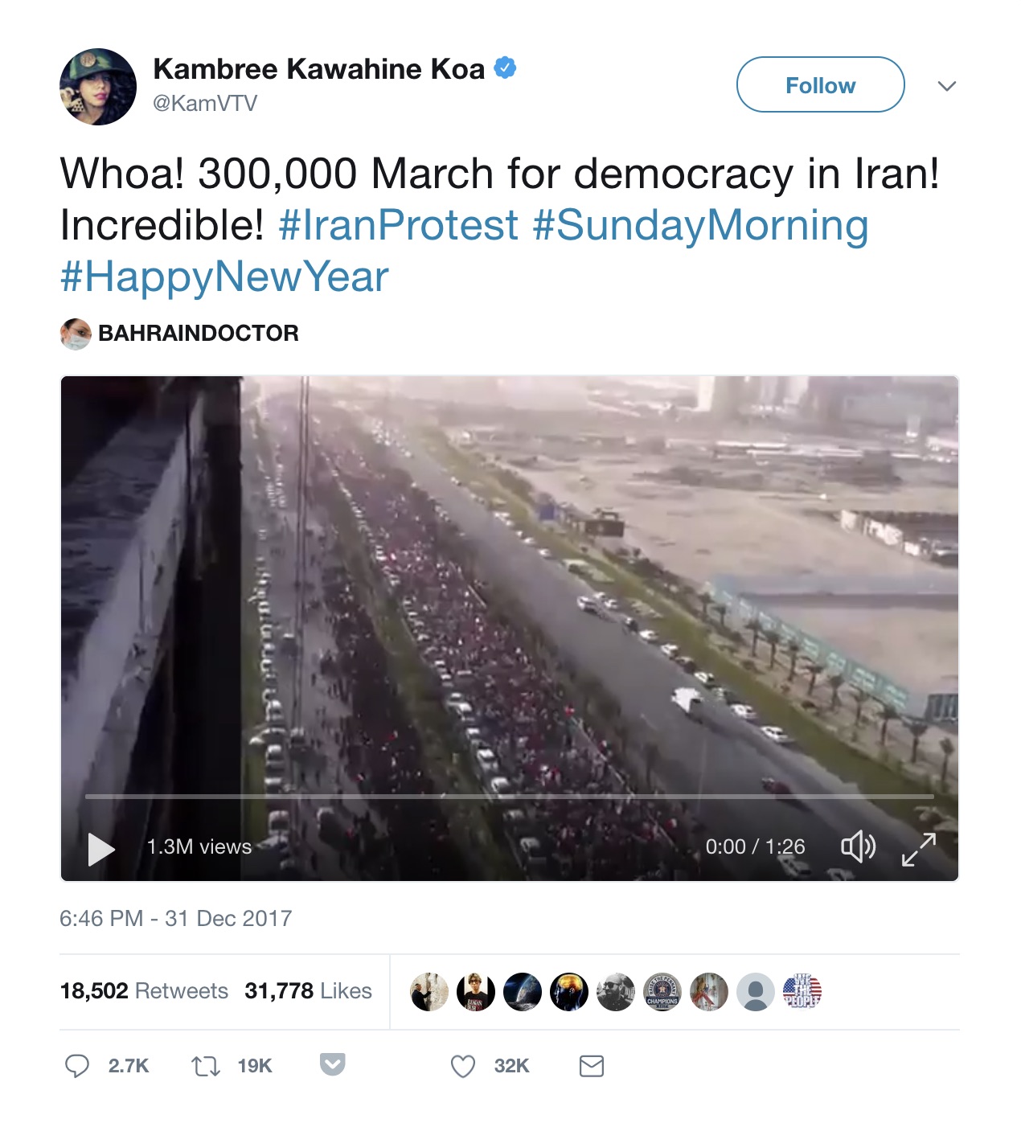The height and width of the screenshot is (1127, 1021).
Task: Follow @KamVTV with the Follow button
Action: click(x=821, y=84)
